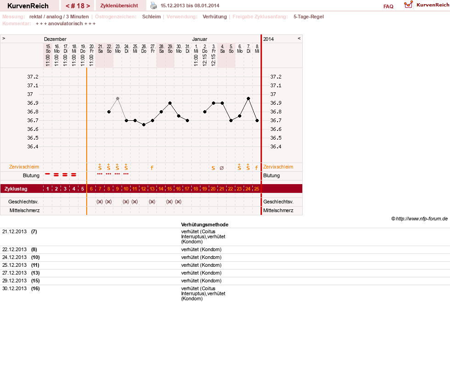Click cycle day 1 in Zyklustag row
The width and height of the screenshot is (450, 371).
48,189
